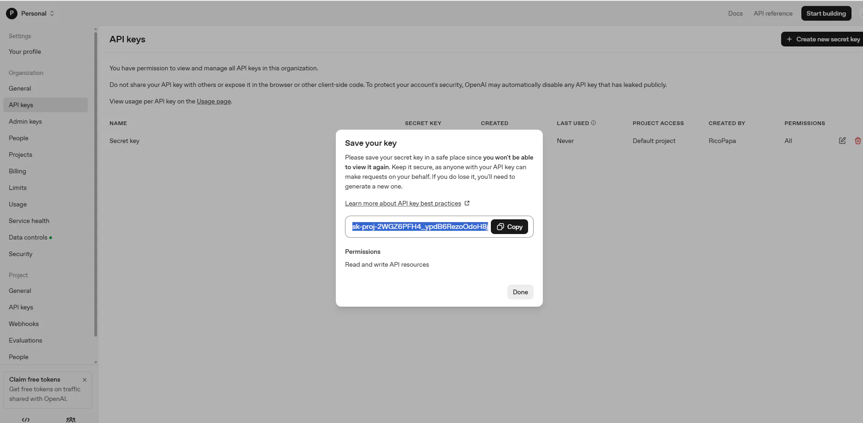Select API keys under Organization

tap(46, 105)
